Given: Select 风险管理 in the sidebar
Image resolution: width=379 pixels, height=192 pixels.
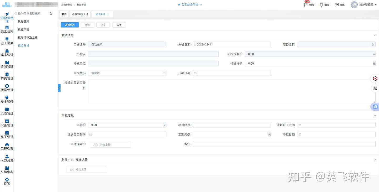Looking at the screenshot, I should [7, 111].
